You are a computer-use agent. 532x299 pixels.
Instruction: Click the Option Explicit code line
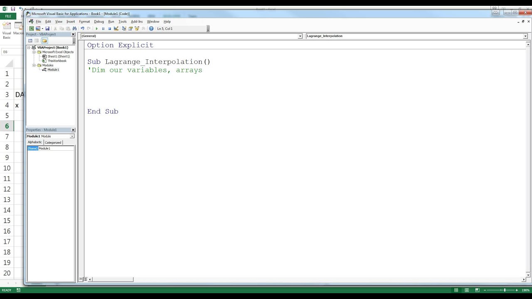click(x=120, y=45)
